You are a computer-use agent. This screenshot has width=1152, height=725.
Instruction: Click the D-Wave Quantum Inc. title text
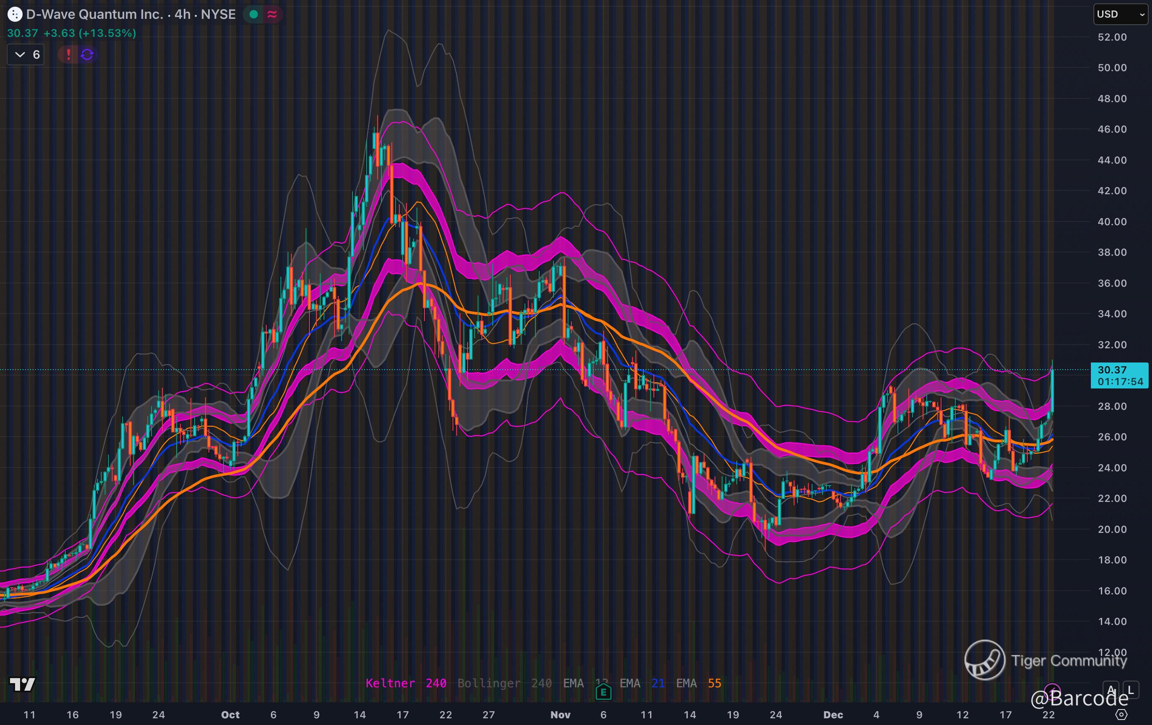pos(95,14)
